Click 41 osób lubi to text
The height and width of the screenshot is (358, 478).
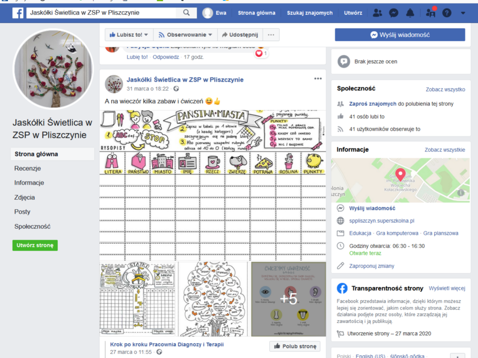pyautogui.click(x=367, y=117)
